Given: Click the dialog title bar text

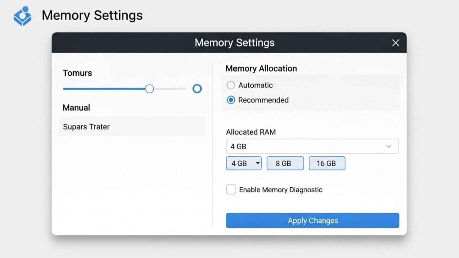Looking at the screenshot, I should (x=234, y=43).
